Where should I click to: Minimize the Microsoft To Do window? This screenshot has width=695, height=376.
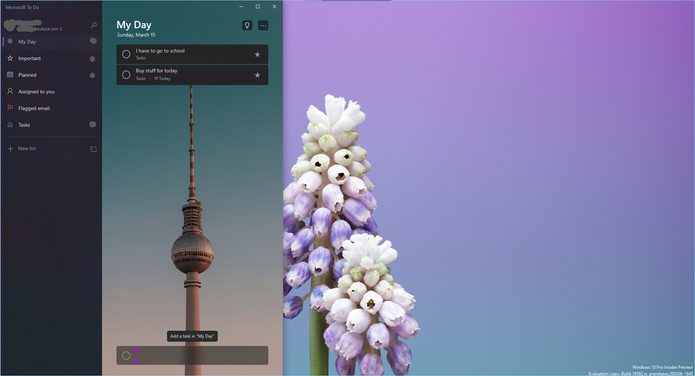pyautogui.click(x=241, y=7)
